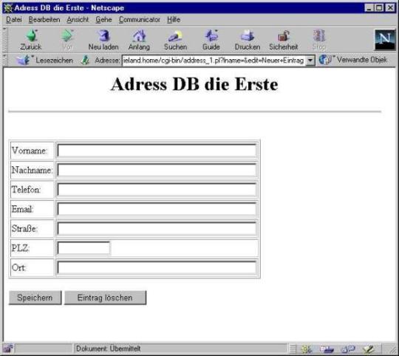This screenshot has width=399, height=356.
Task: Open the Guide toolbar button
Action: (x=211, y=40)
